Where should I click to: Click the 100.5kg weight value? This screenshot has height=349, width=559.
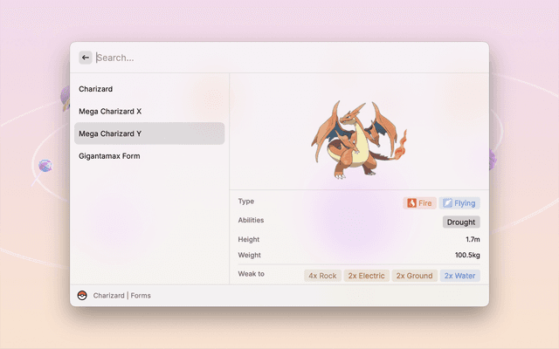[467, 256]
